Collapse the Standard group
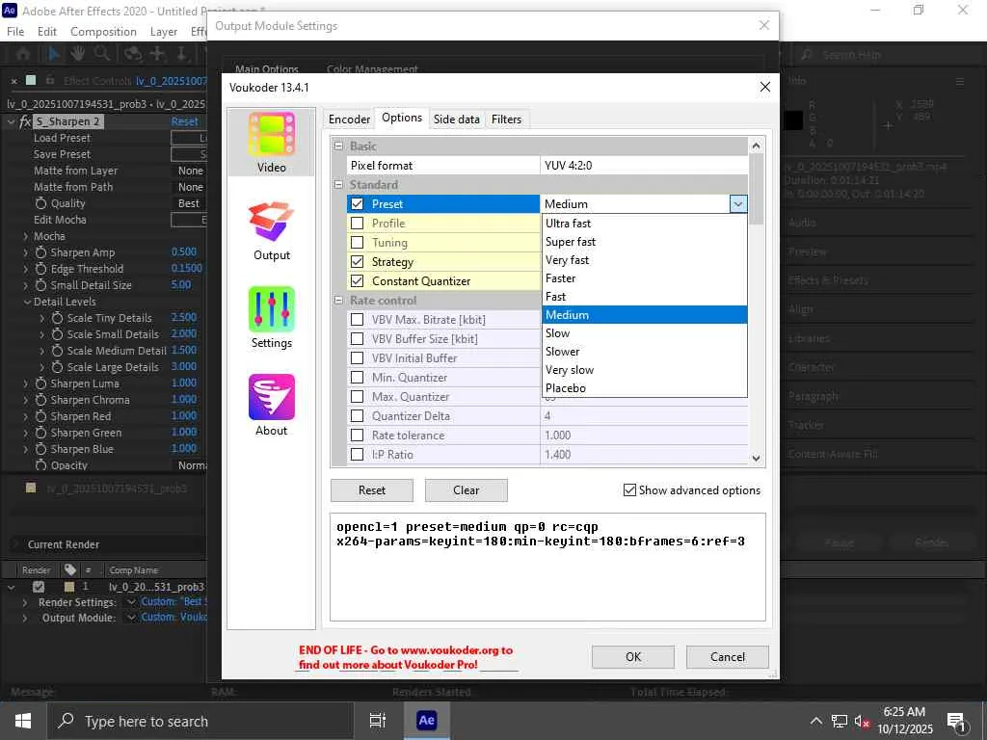 (338, 184)
